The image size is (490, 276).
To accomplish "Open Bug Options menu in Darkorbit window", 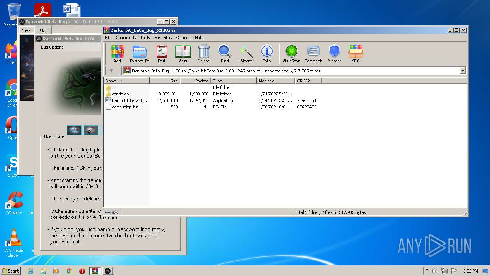I will coord(52,47).
